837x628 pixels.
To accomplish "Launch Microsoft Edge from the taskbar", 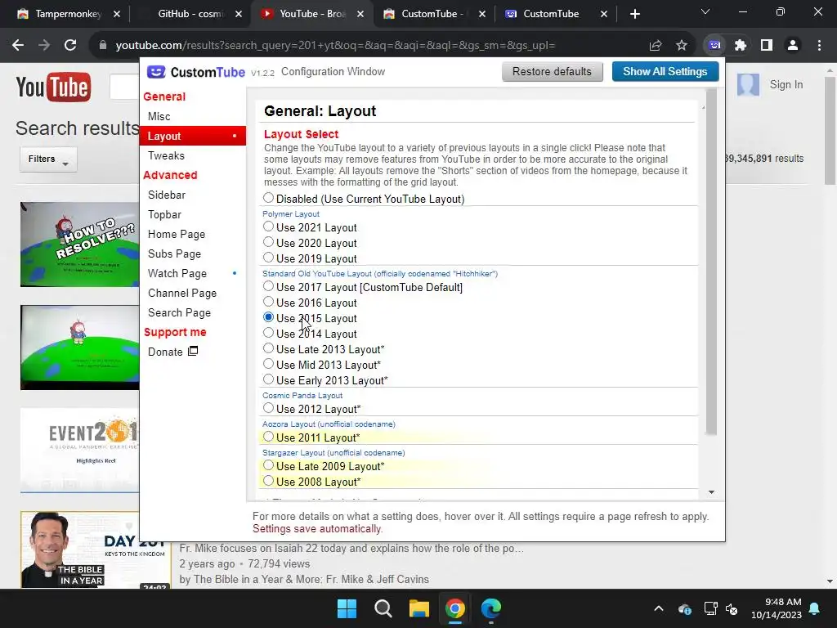I will click(491, 608).
